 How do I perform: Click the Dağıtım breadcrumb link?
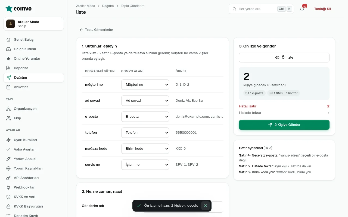[108, 6]
